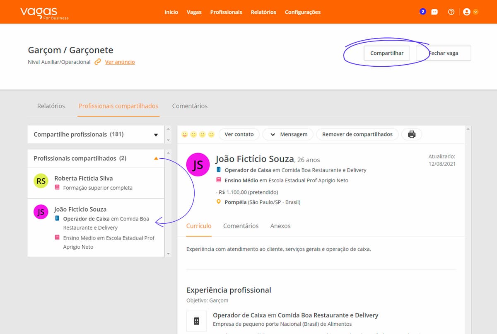Click the JS avatar in candidate header
497x334 pixels.
(198, 165)
